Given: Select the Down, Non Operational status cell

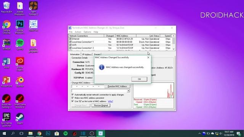Looking at the screenshot, I should pos(149,42).
